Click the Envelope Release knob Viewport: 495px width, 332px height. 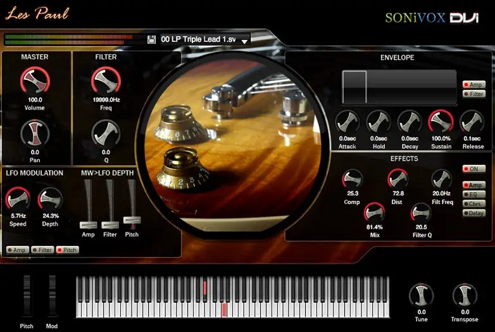(472, 122)
